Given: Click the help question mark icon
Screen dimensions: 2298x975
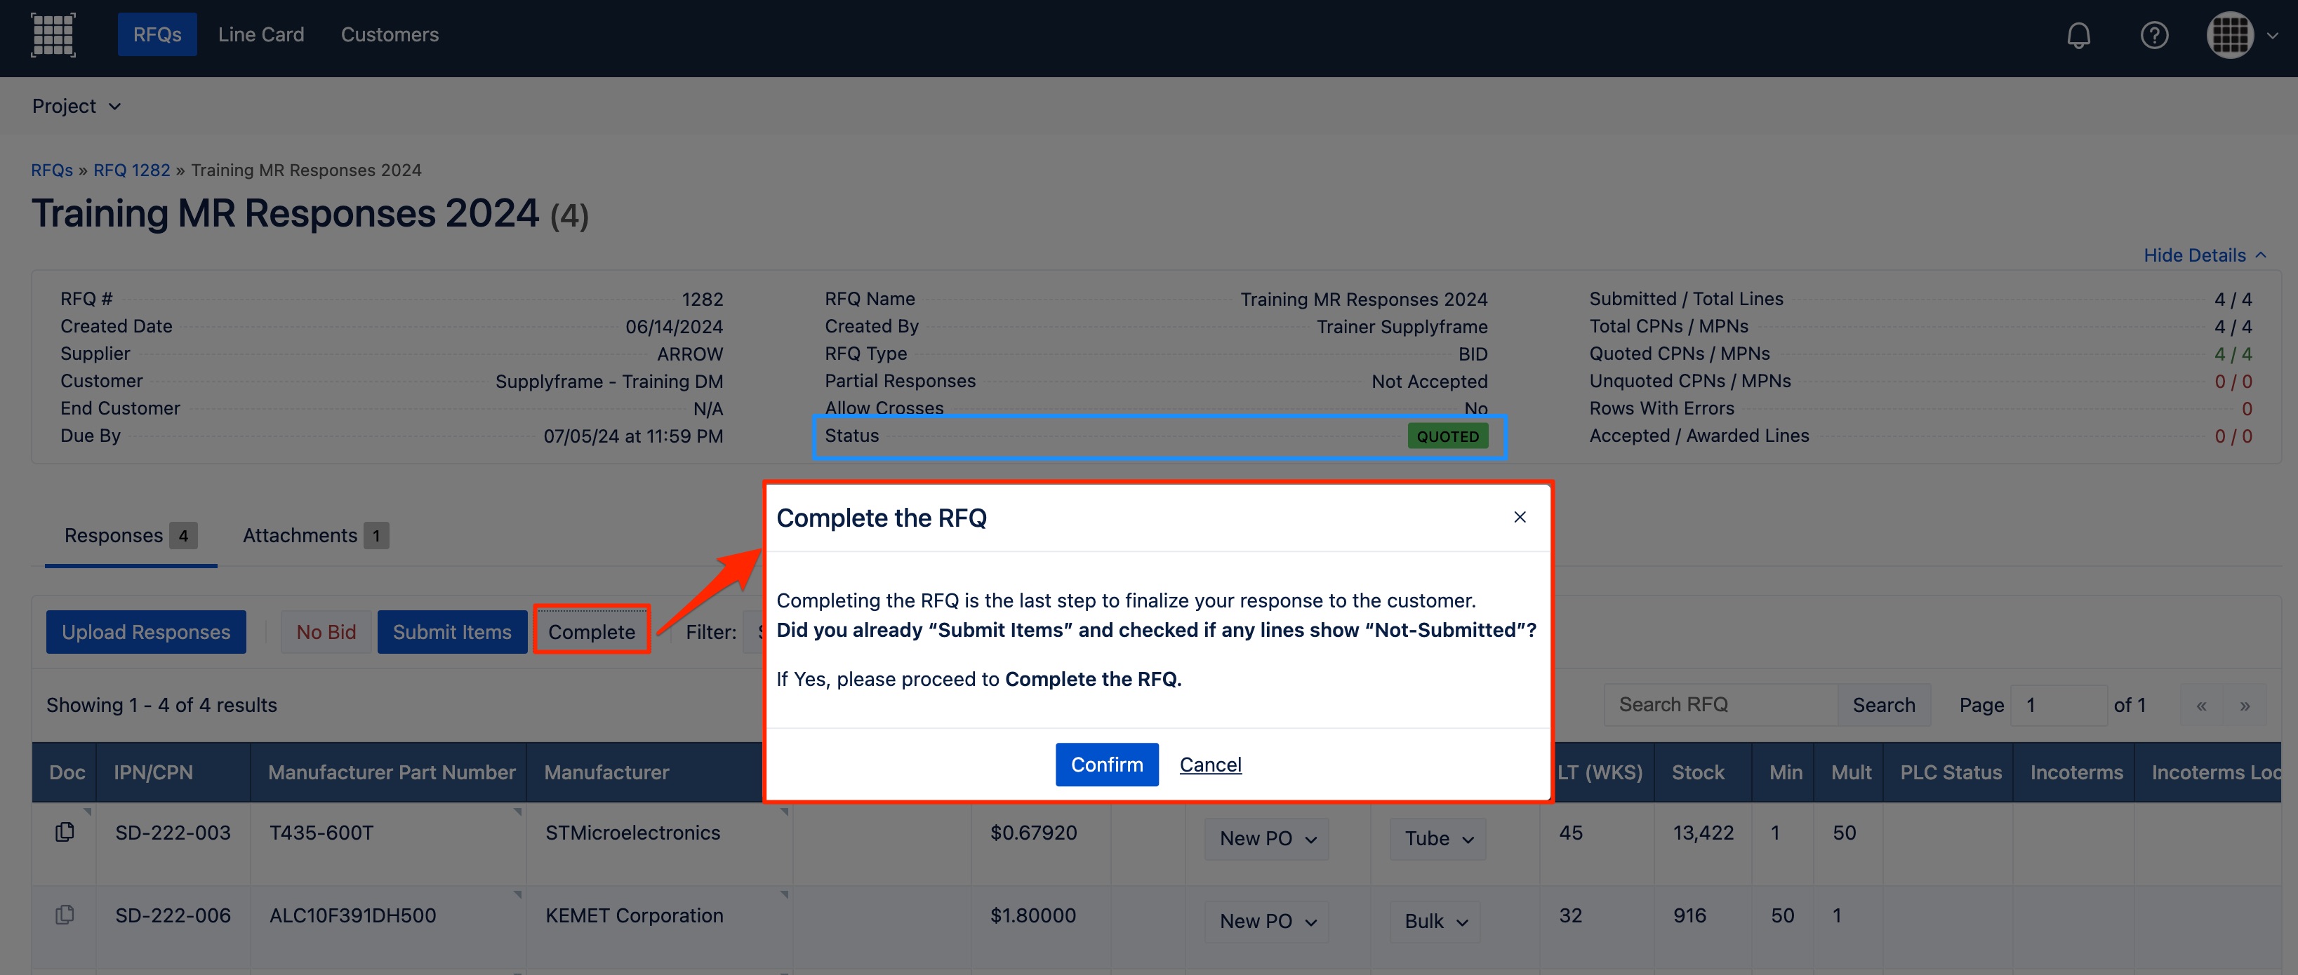Looking at the screenshot, I should tap(2154, 32).
